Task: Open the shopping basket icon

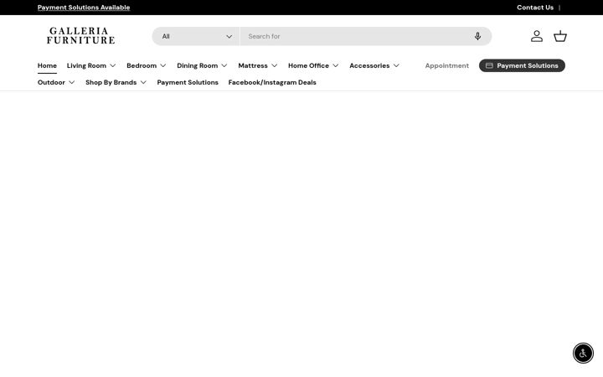Action: pyautogui.click(x=560, y=36)
